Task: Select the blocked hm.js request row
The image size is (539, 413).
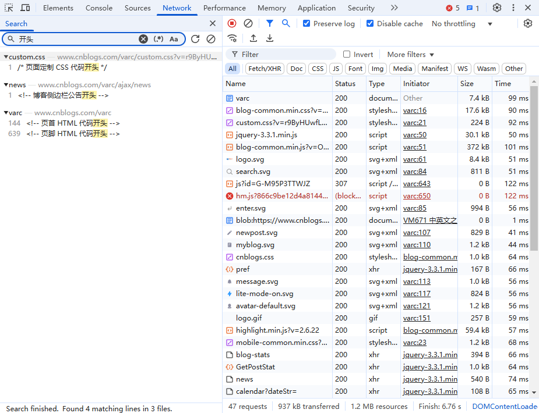Action: click(x=376, y=196)
